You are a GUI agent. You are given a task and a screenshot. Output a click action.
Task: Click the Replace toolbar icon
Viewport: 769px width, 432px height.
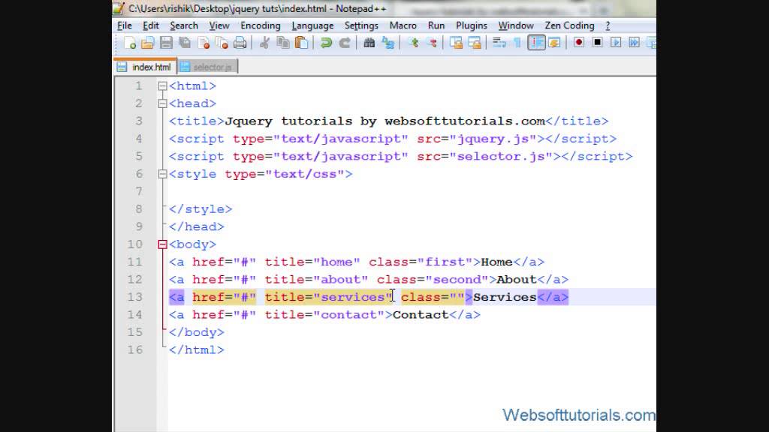click(388, 43)
